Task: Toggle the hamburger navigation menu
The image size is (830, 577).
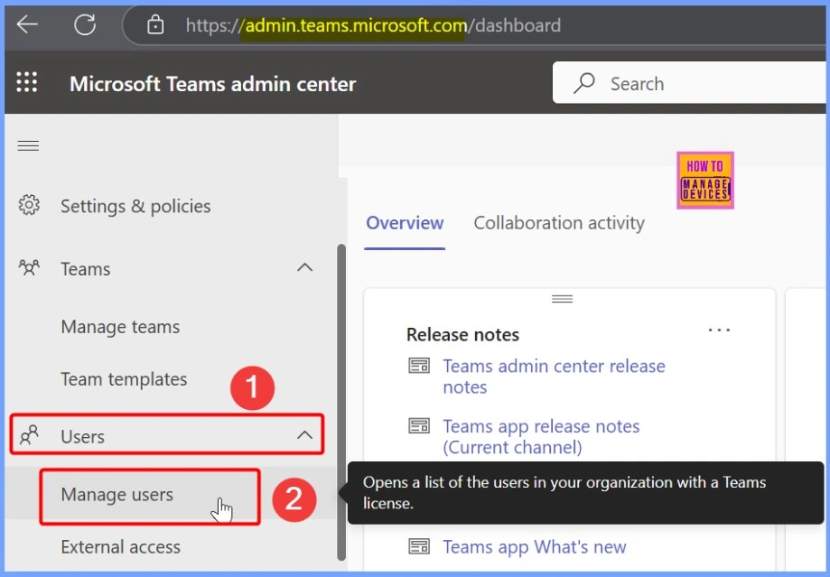Action: coord(28,145)
